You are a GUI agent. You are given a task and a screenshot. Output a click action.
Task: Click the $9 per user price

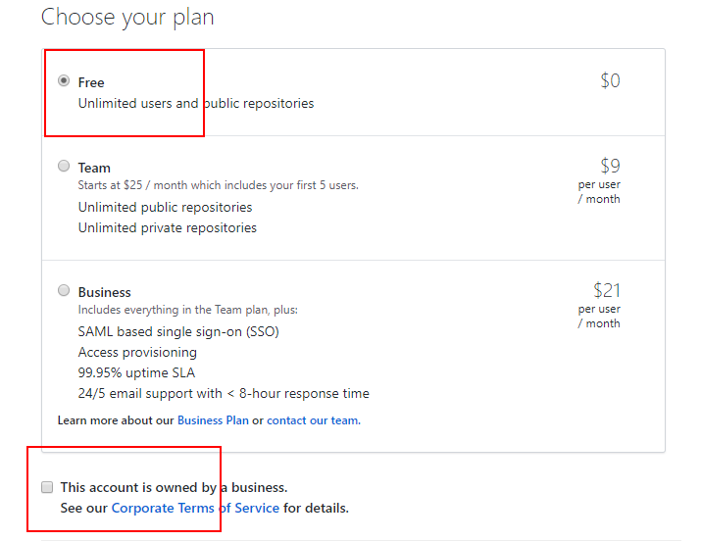click(x=610, y=166)
